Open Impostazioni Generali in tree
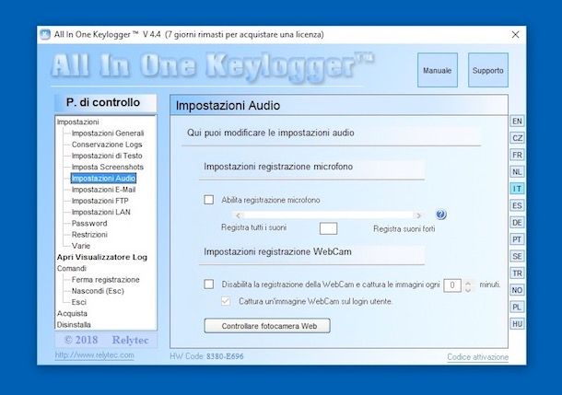562x395 pixels. pyautogui.click(x=108, y=134)
